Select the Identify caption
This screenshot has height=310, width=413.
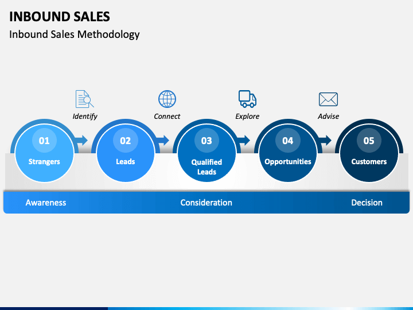click(85, 116)
